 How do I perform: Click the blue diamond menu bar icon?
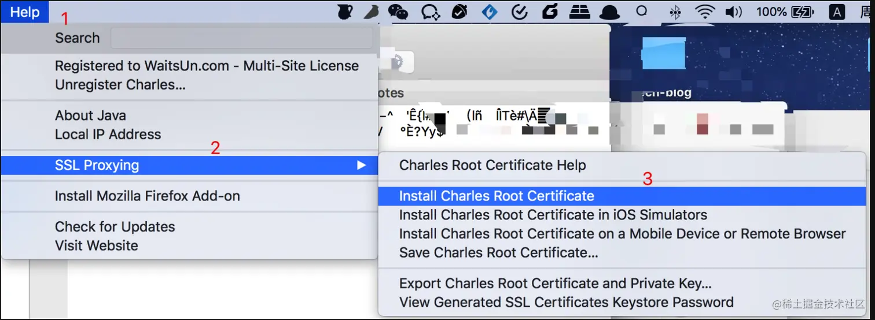[490, 12]
